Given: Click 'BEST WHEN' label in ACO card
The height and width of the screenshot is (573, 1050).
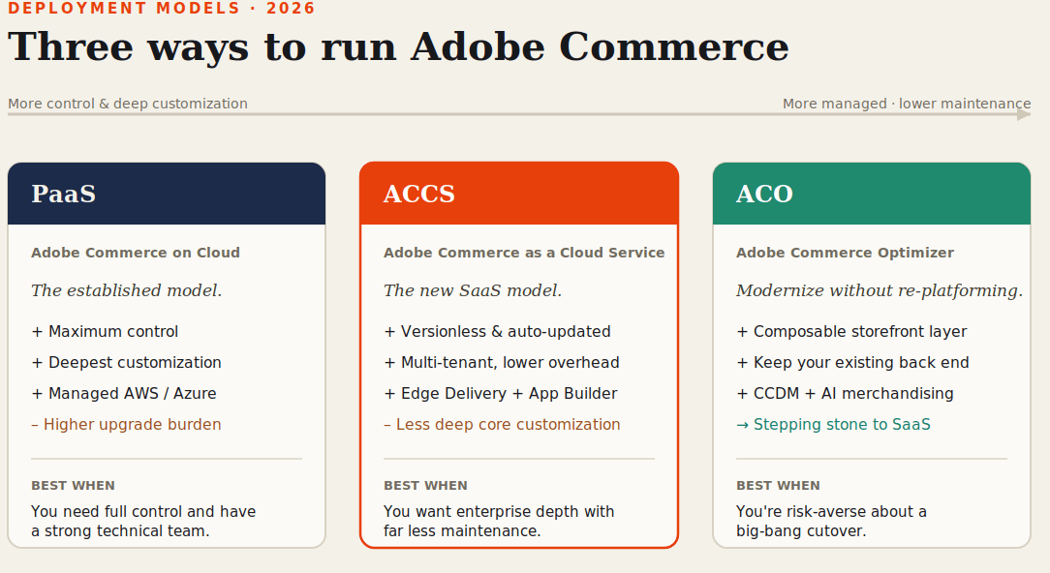Looking at the screenshot, I should click(778, 485).
